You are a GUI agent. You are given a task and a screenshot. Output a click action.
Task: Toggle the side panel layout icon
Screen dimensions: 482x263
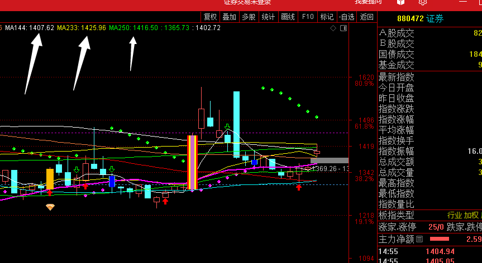click(343, 28)
